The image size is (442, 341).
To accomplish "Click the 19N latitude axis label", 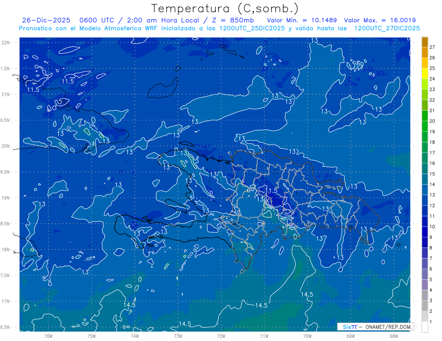I will point(6,198).
